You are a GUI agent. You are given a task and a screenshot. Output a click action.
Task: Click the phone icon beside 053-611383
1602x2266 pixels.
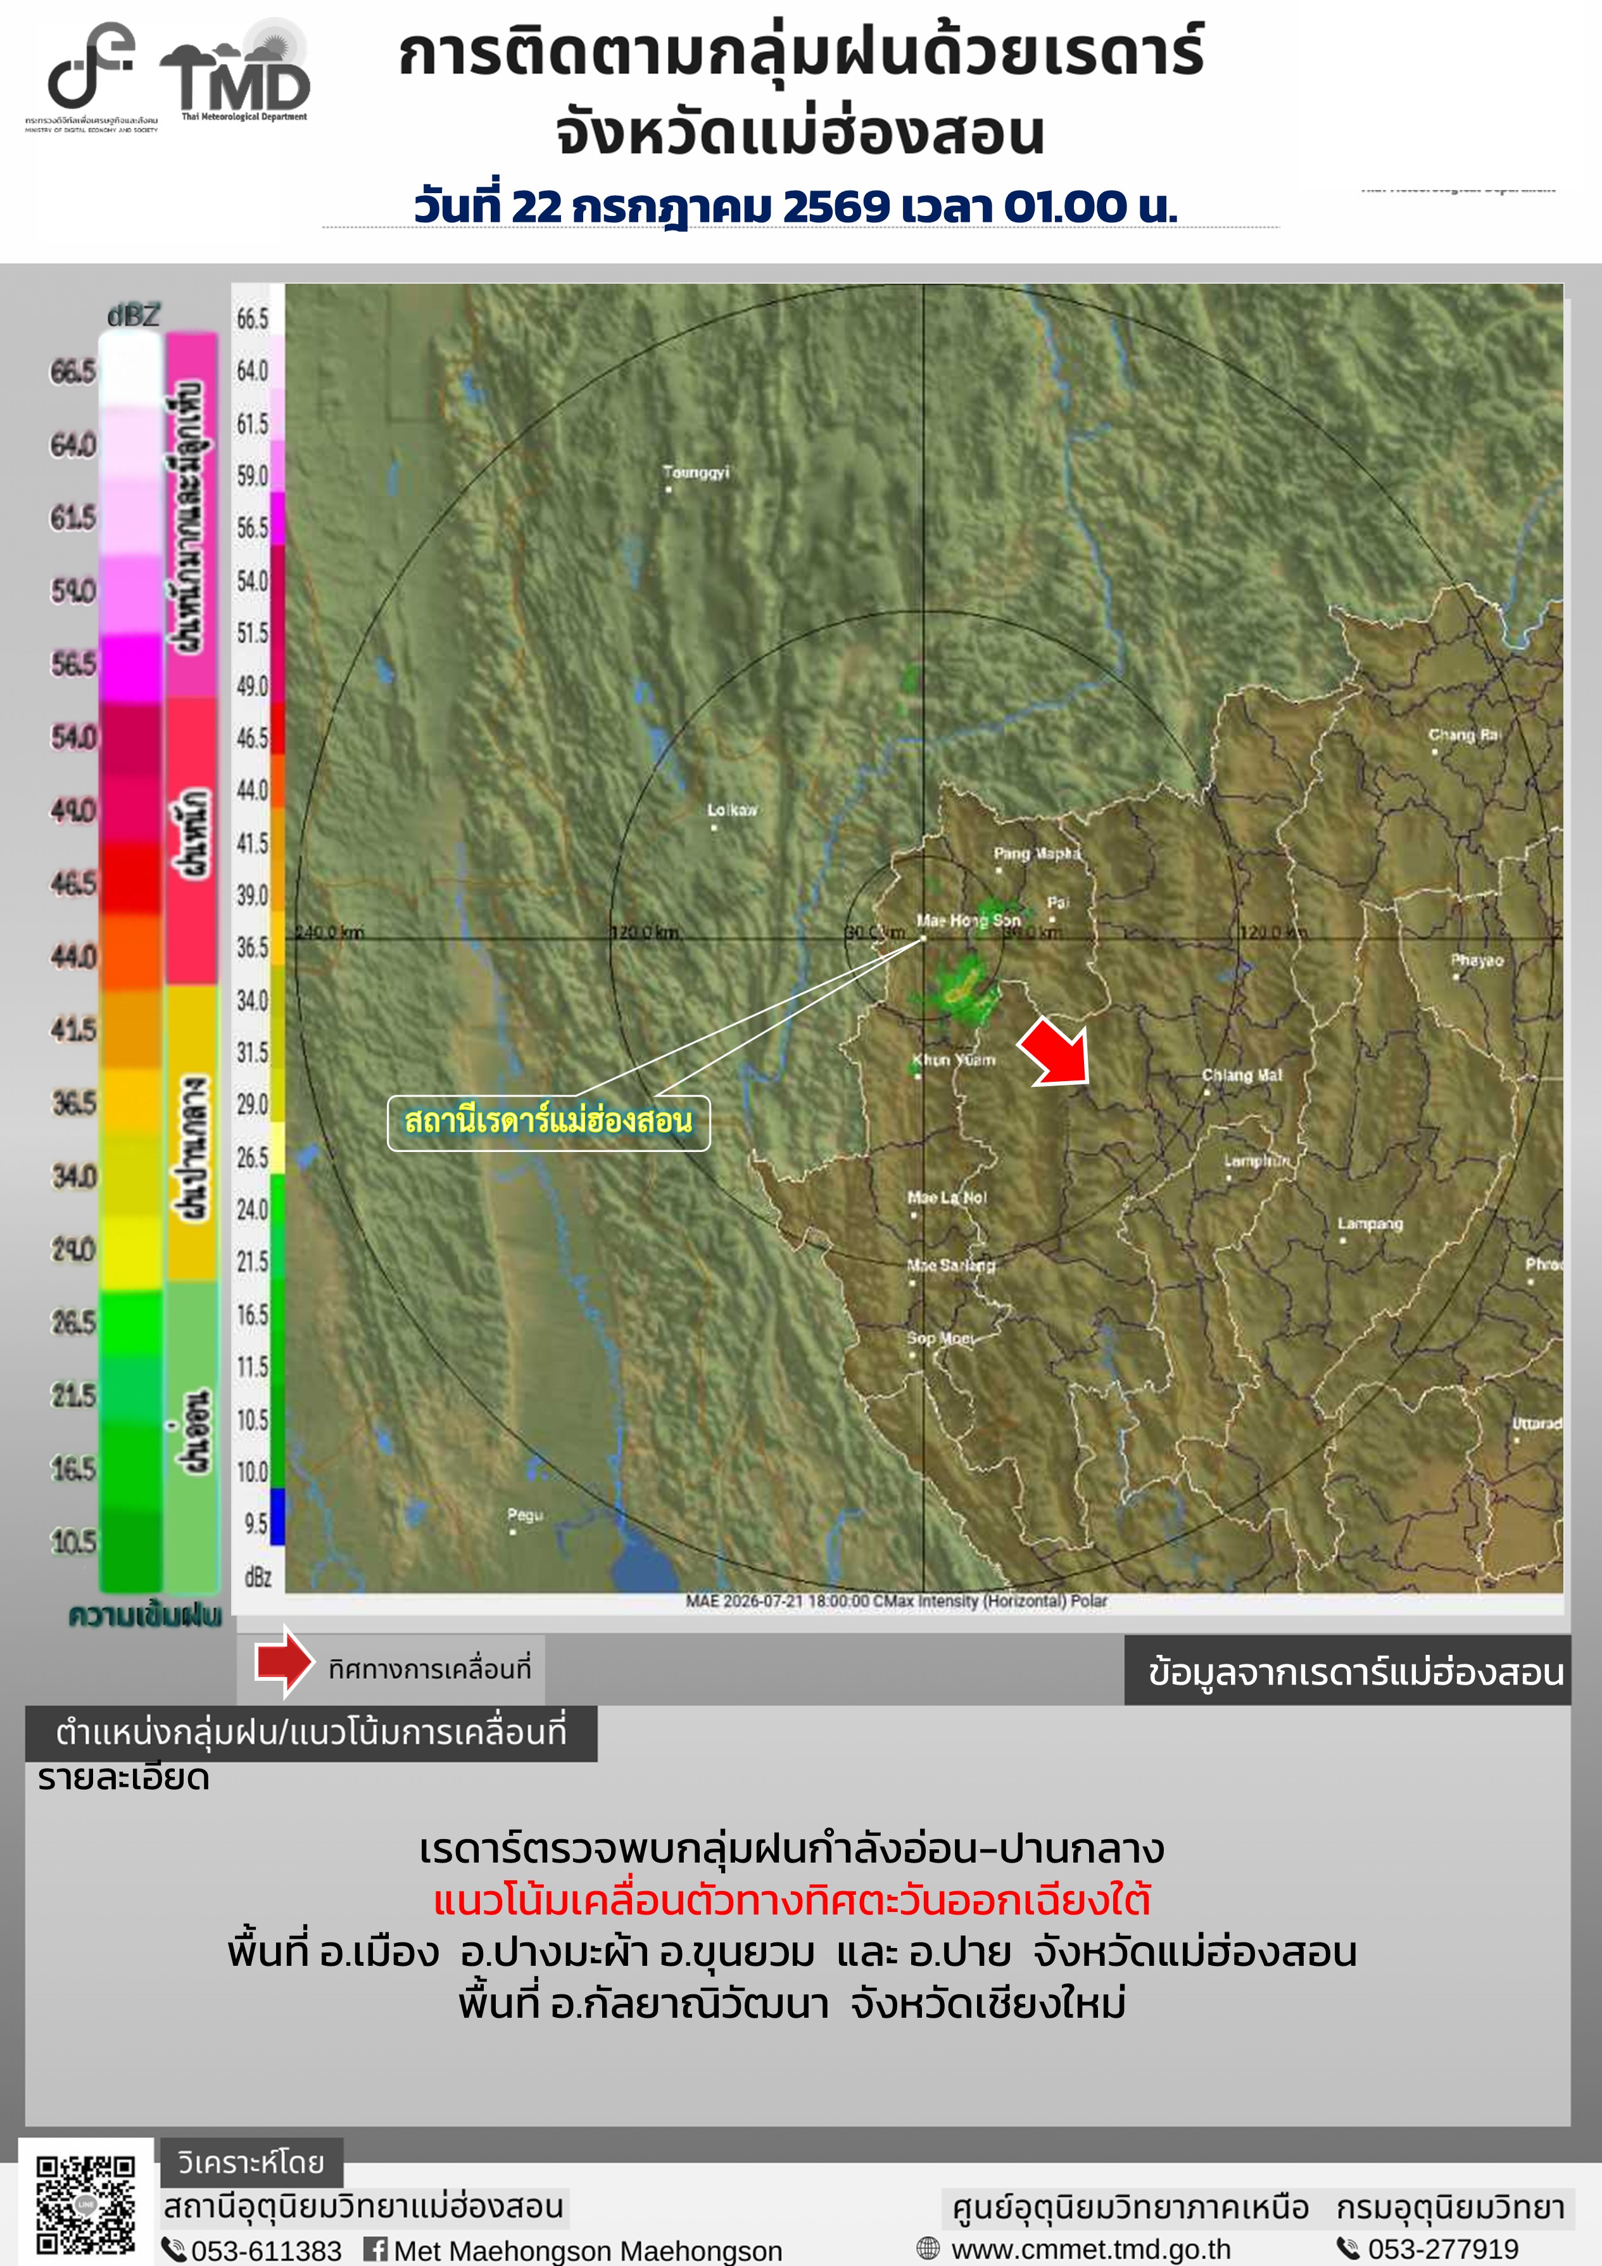coord(173,2250)
